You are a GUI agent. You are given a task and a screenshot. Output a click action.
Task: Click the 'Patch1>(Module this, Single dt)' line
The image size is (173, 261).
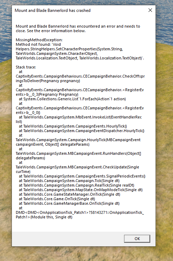click(44, 217)
